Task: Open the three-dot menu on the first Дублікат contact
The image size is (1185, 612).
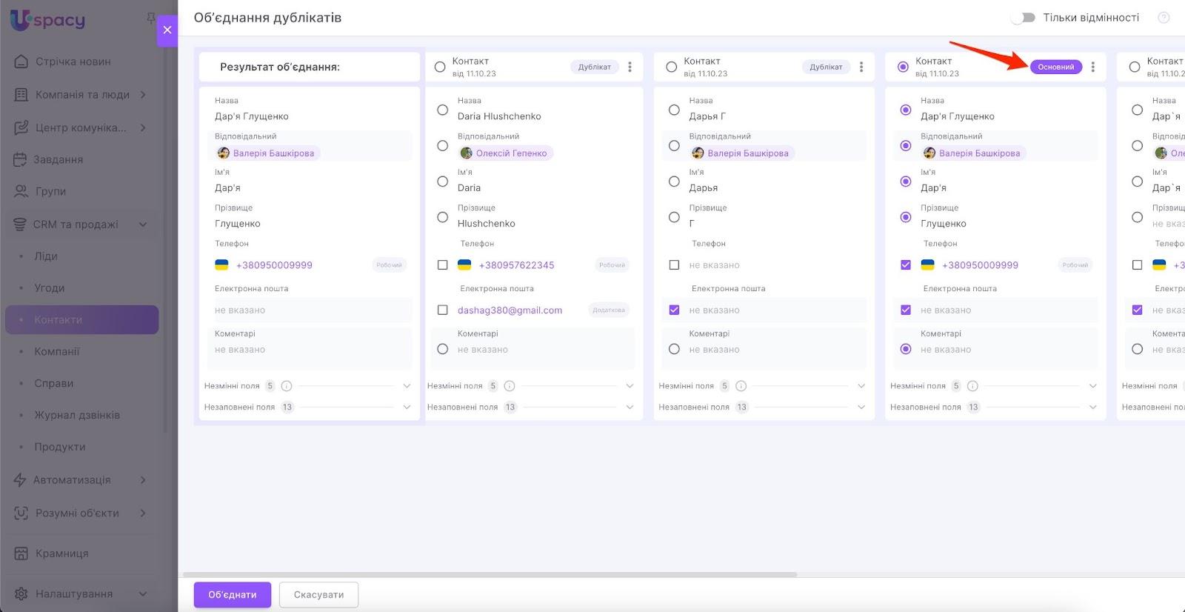Action: click(630, 67)
